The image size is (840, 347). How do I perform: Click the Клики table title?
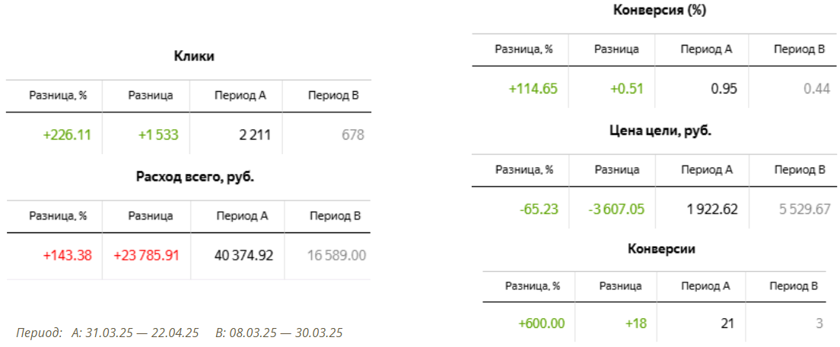194,55
